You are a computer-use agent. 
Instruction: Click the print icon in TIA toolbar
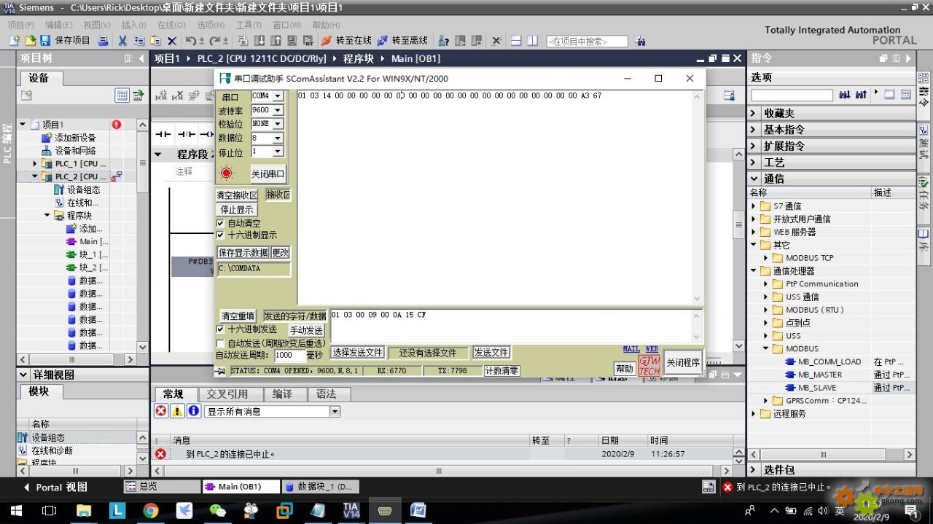[103, 41]
